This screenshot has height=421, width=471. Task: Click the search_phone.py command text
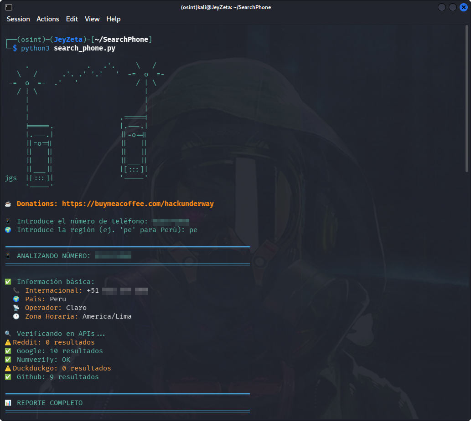[84, 48]
